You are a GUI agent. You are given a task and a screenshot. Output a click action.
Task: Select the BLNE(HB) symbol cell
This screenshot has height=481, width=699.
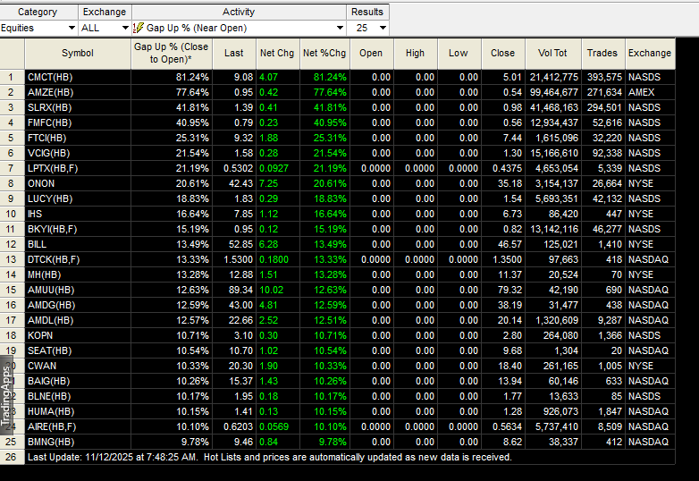click(78, 396)
